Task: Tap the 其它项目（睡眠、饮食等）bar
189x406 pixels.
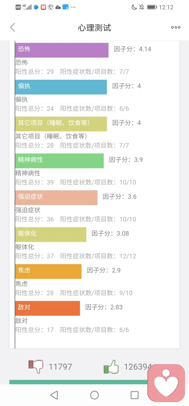Action: click(x=61, y=124)
